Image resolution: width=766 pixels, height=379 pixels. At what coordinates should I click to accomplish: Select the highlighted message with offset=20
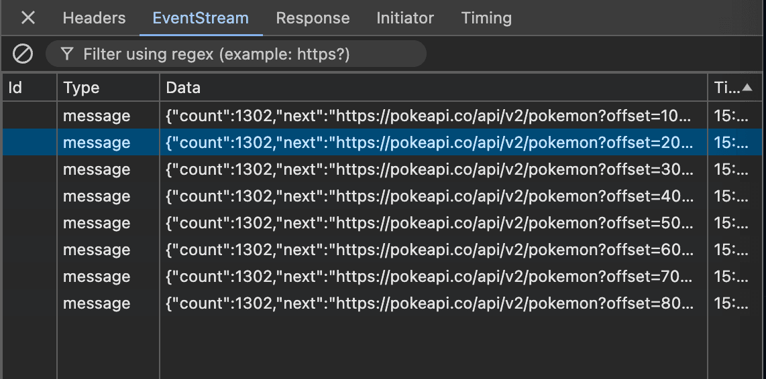[x=382, y=143]
